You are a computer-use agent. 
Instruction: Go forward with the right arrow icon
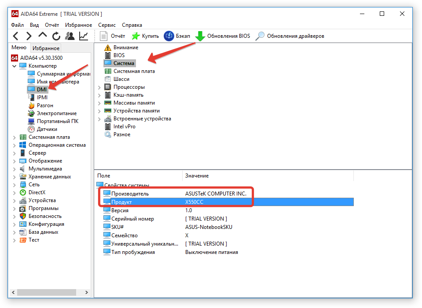(29, 36)
